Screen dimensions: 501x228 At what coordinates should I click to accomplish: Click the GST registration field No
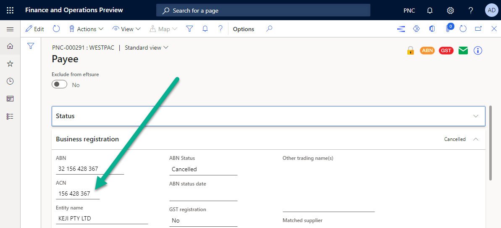pos(203,220)
